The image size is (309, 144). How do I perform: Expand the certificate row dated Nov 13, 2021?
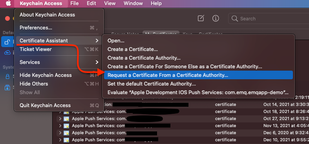[x=60, y=126]
